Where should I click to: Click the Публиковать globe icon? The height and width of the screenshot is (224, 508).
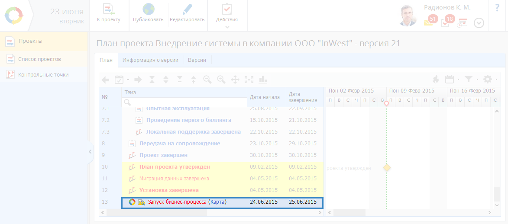tap(148, 10)
